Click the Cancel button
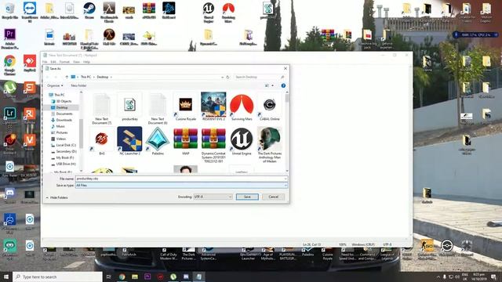Viewport: 502px width, 282px height. [274, 197]
